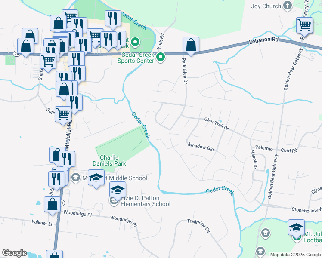Open the Map data ©2025 Google attribution

coord(295,255)
